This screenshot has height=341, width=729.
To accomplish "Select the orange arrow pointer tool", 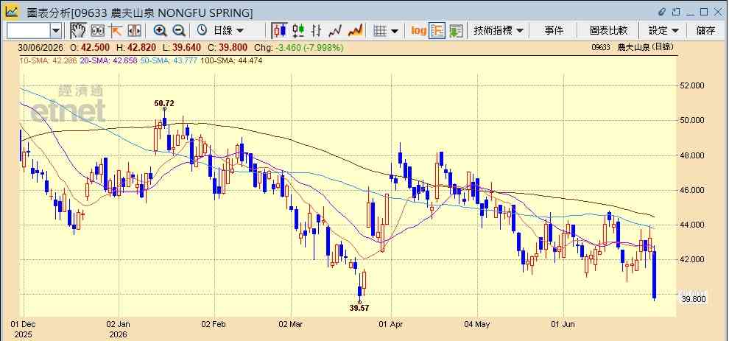I will (x=116, y=31).
